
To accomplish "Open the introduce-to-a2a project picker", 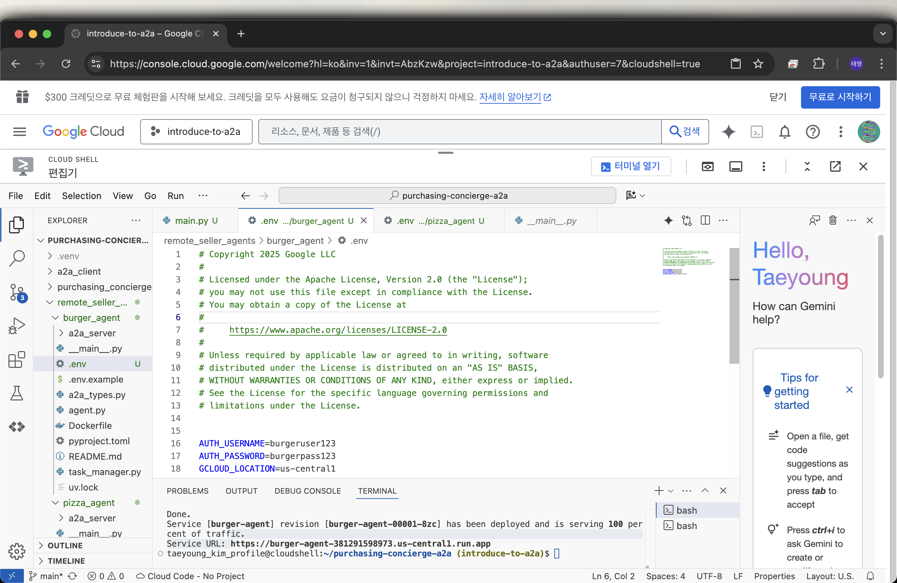I will [196, 131].
